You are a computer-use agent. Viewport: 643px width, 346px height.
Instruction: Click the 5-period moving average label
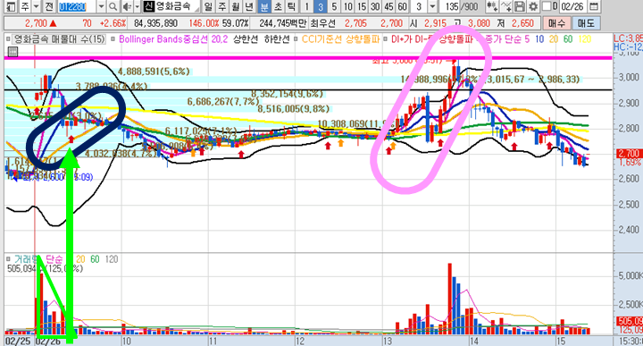point(527,39)
